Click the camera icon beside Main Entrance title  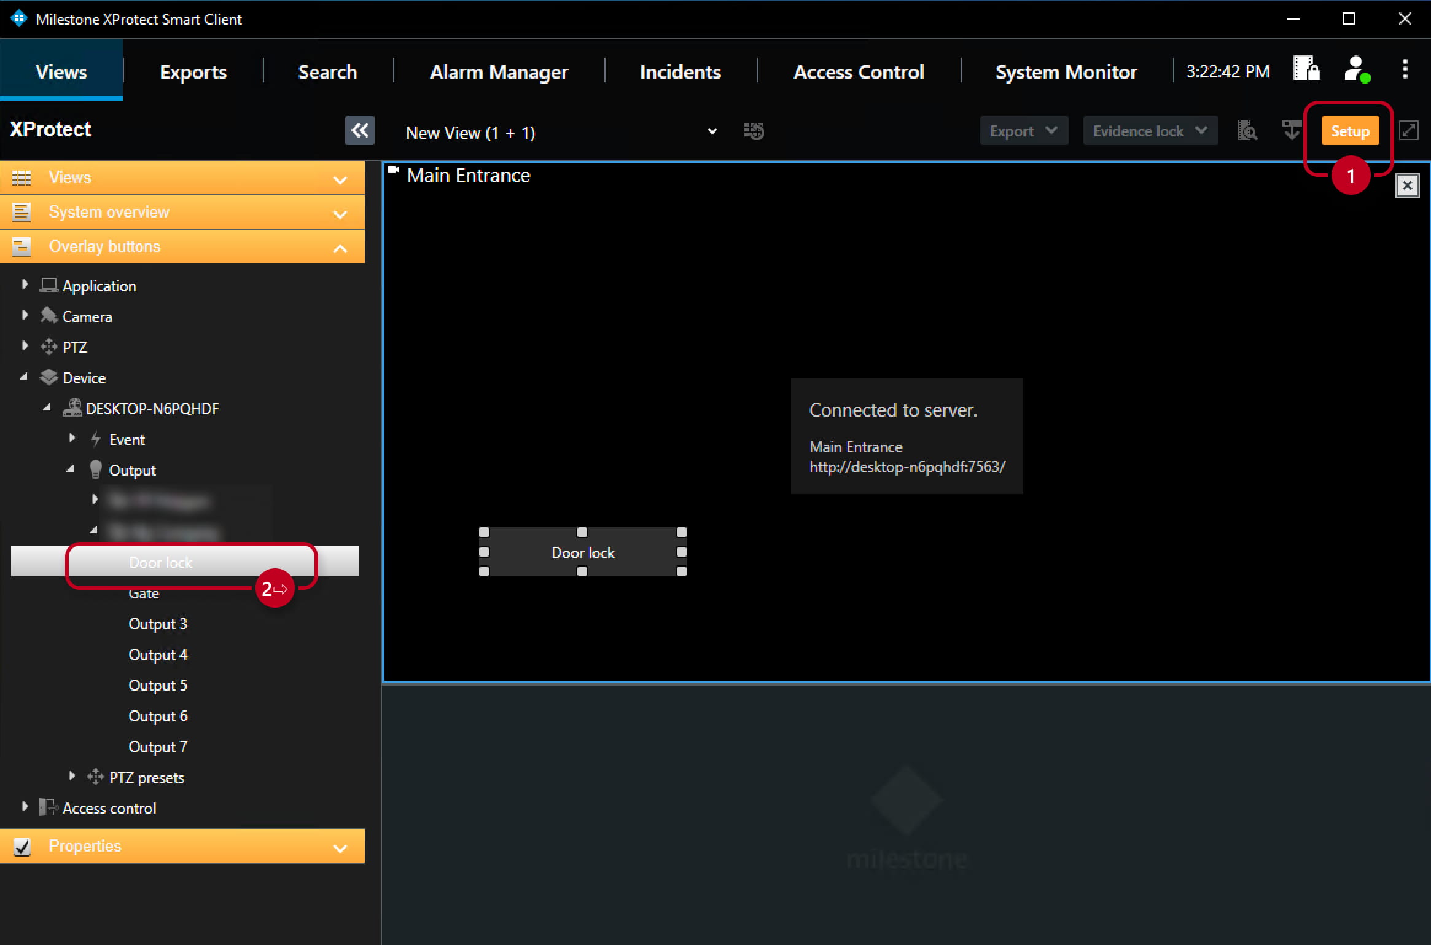coord(394,170)
